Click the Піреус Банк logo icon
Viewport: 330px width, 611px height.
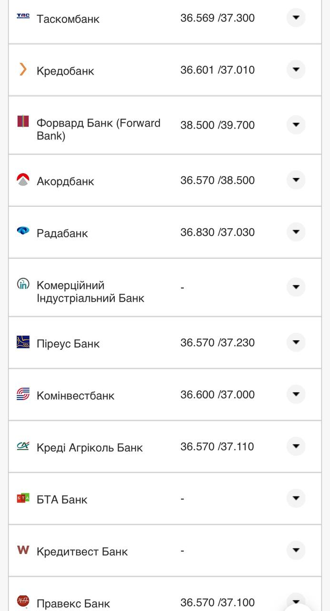click(x=23, y=342)
